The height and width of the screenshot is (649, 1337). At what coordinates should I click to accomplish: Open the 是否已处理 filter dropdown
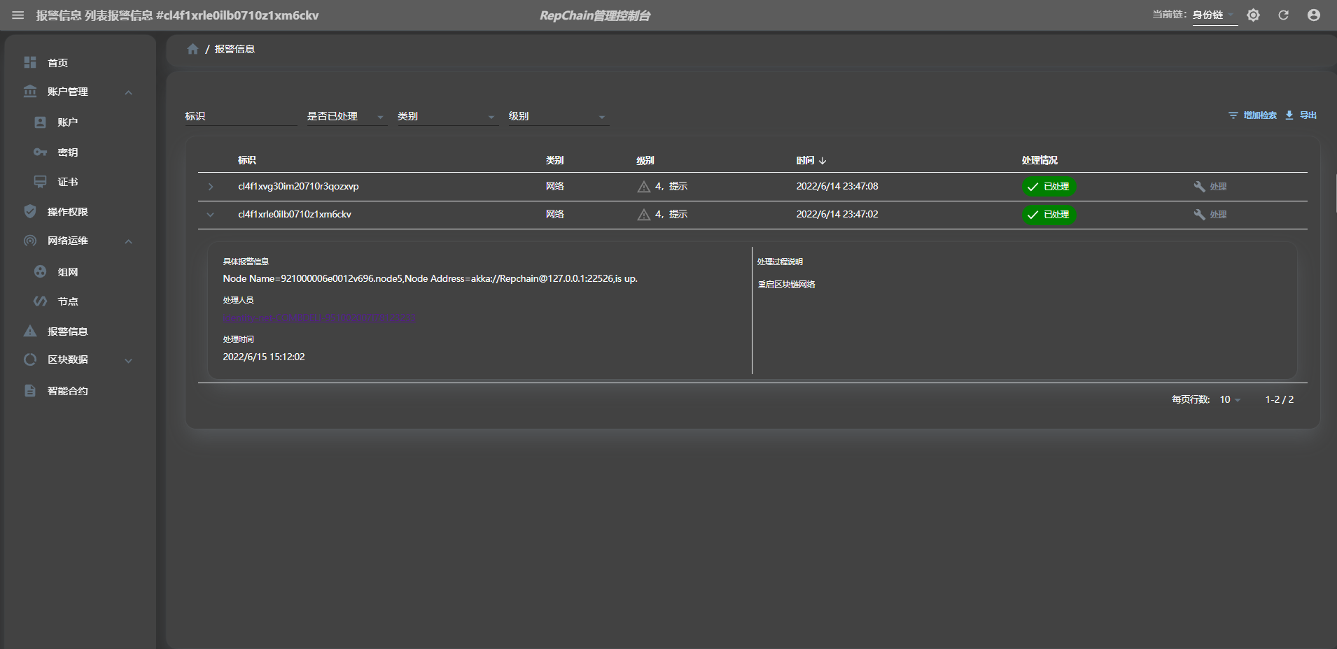[346, 116]
